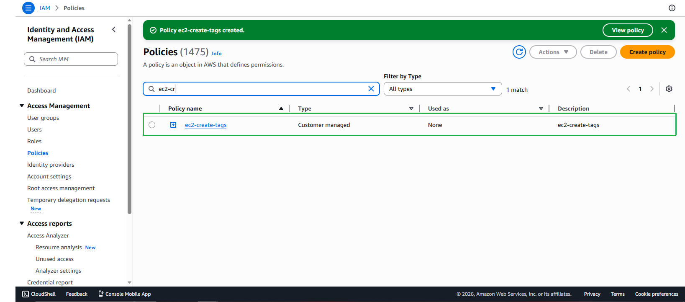
Task: Click the Policies breadcrumb text
Action: 74,8
